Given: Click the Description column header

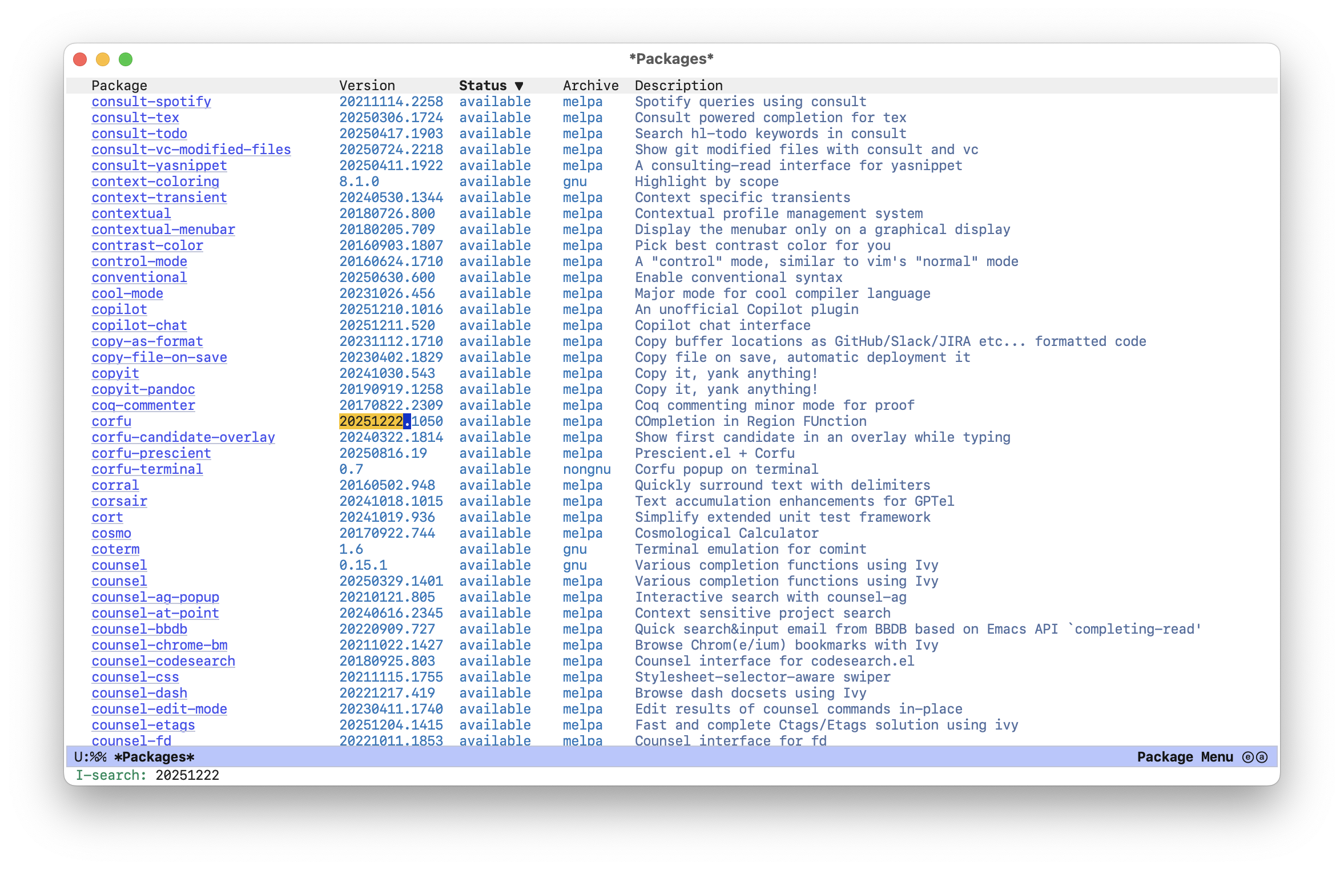Looking at the screenshot, I should 678,86.
